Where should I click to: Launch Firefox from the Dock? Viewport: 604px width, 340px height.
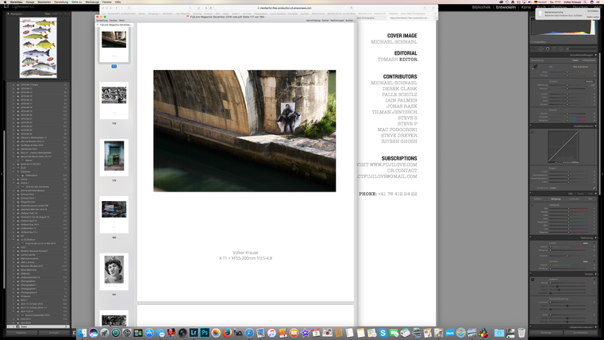point(227,333)
